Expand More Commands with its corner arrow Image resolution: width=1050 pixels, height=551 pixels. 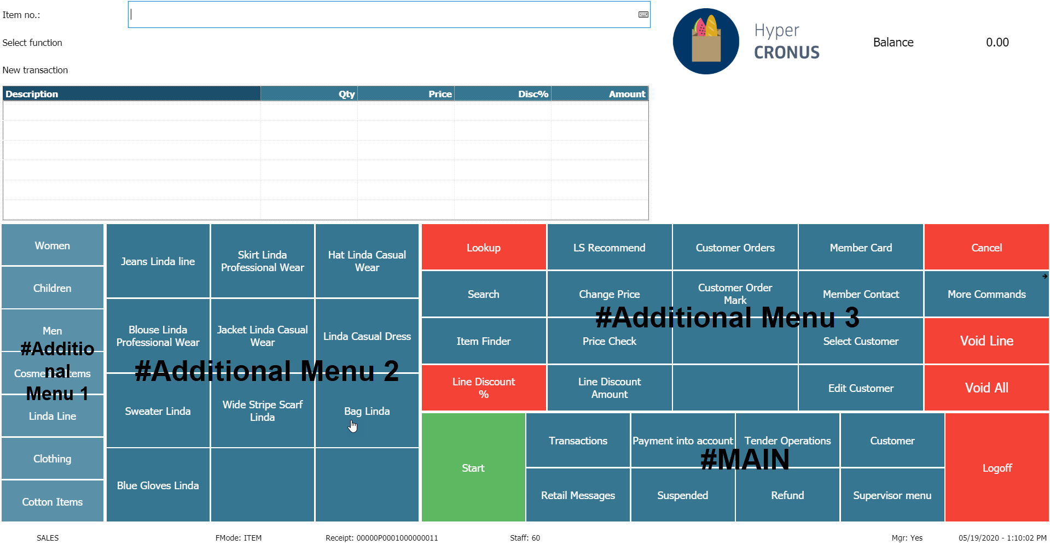pyautogui.click(x=1045, y=276)
